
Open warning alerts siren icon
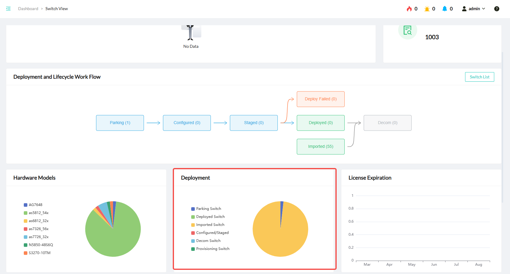(x=427, y=9)
